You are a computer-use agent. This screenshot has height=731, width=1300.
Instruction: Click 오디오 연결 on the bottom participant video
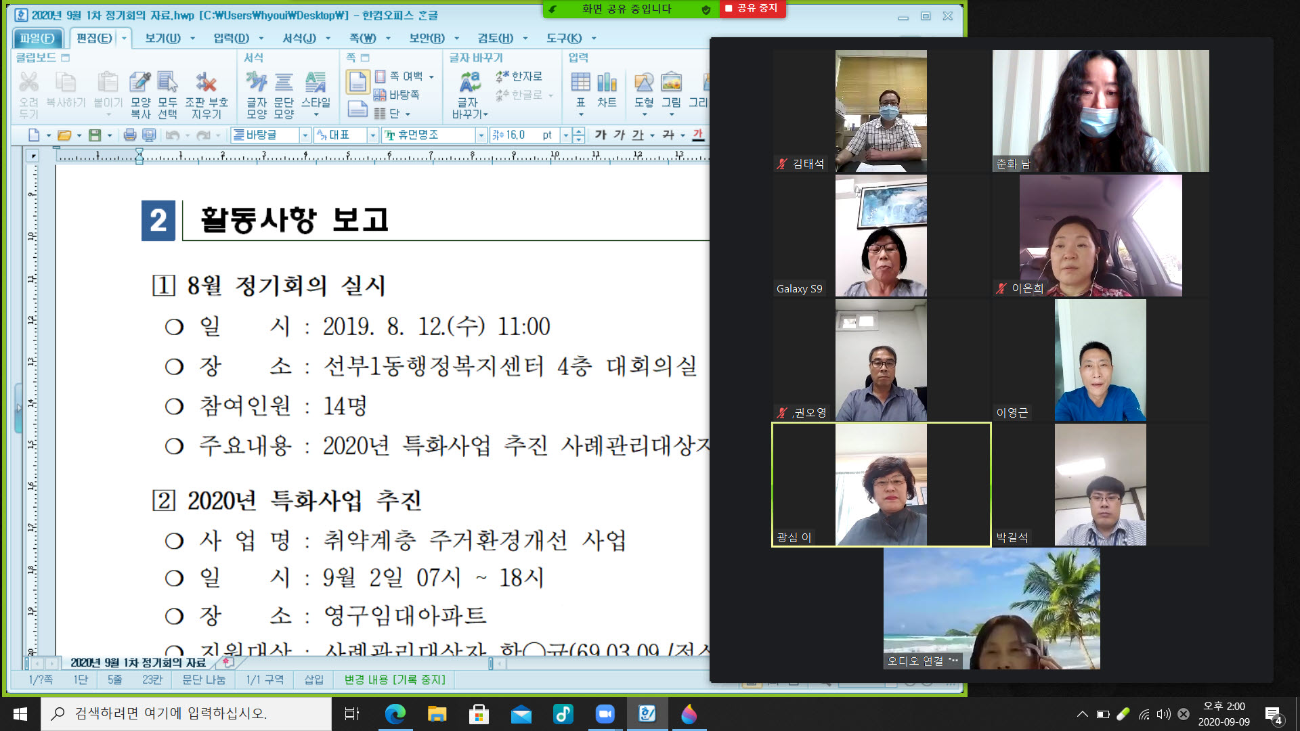click(x=915, y=661)
